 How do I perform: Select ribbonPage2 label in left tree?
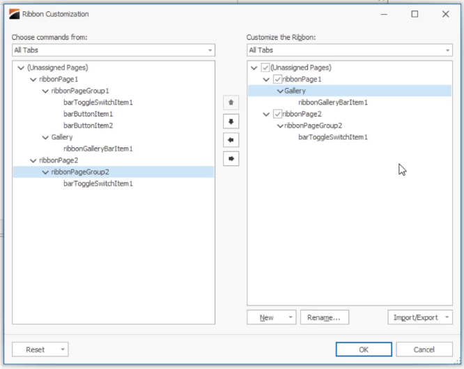[x=59, y=160]
